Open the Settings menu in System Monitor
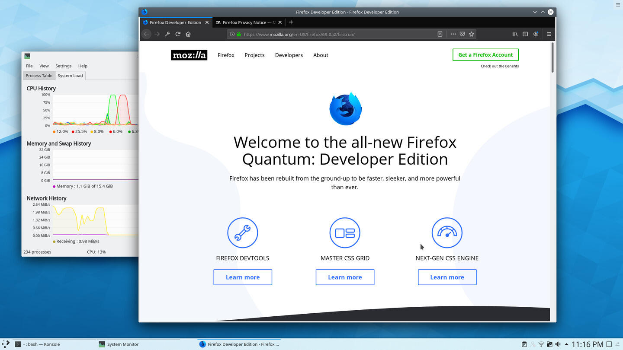 tap(63, 66)
